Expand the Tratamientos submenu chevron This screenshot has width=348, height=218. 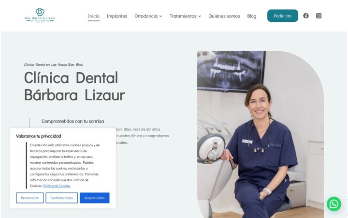point(200,16)
